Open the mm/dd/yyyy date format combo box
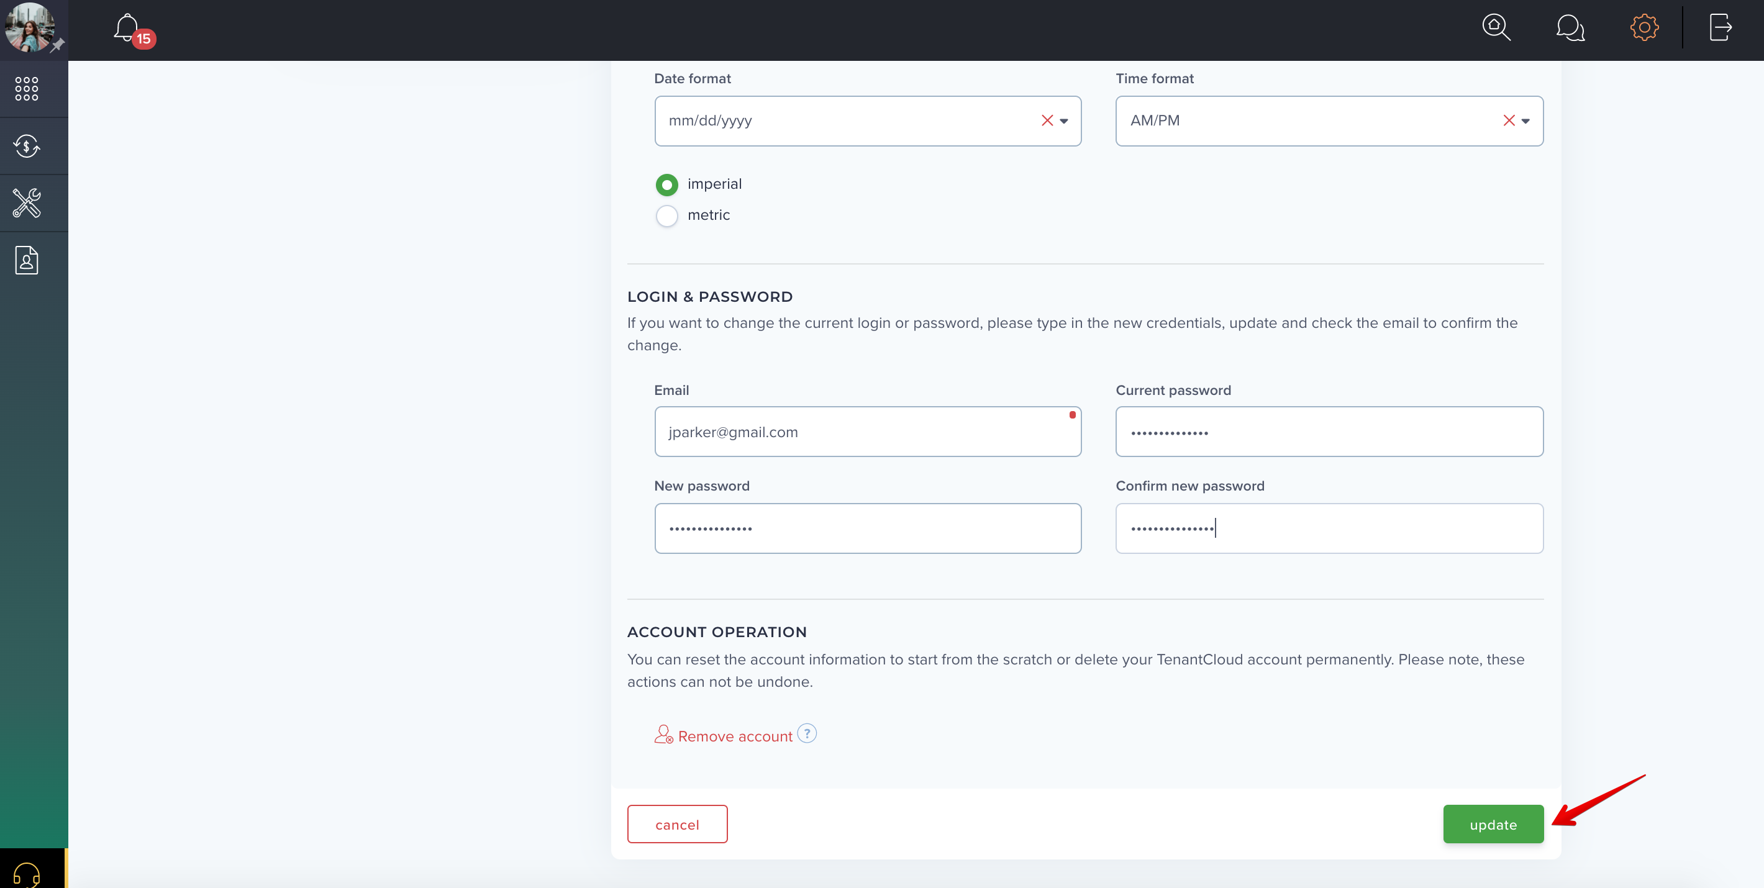The height and width of the screenshot is (888, 1764). [x=868, y=121]
